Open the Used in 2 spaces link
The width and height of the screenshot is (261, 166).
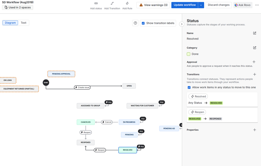[x=17, y=7]
